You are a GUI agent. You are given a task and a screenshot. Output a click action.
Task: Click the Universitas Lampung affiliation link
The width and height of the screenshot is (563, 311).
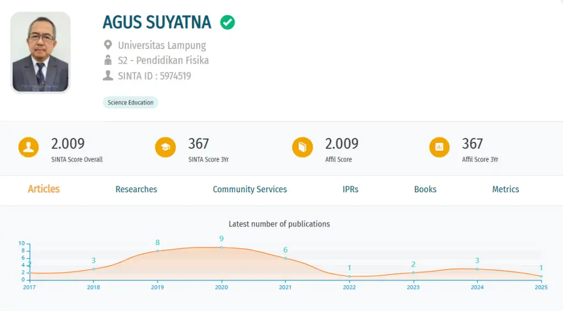pos(162,46)
